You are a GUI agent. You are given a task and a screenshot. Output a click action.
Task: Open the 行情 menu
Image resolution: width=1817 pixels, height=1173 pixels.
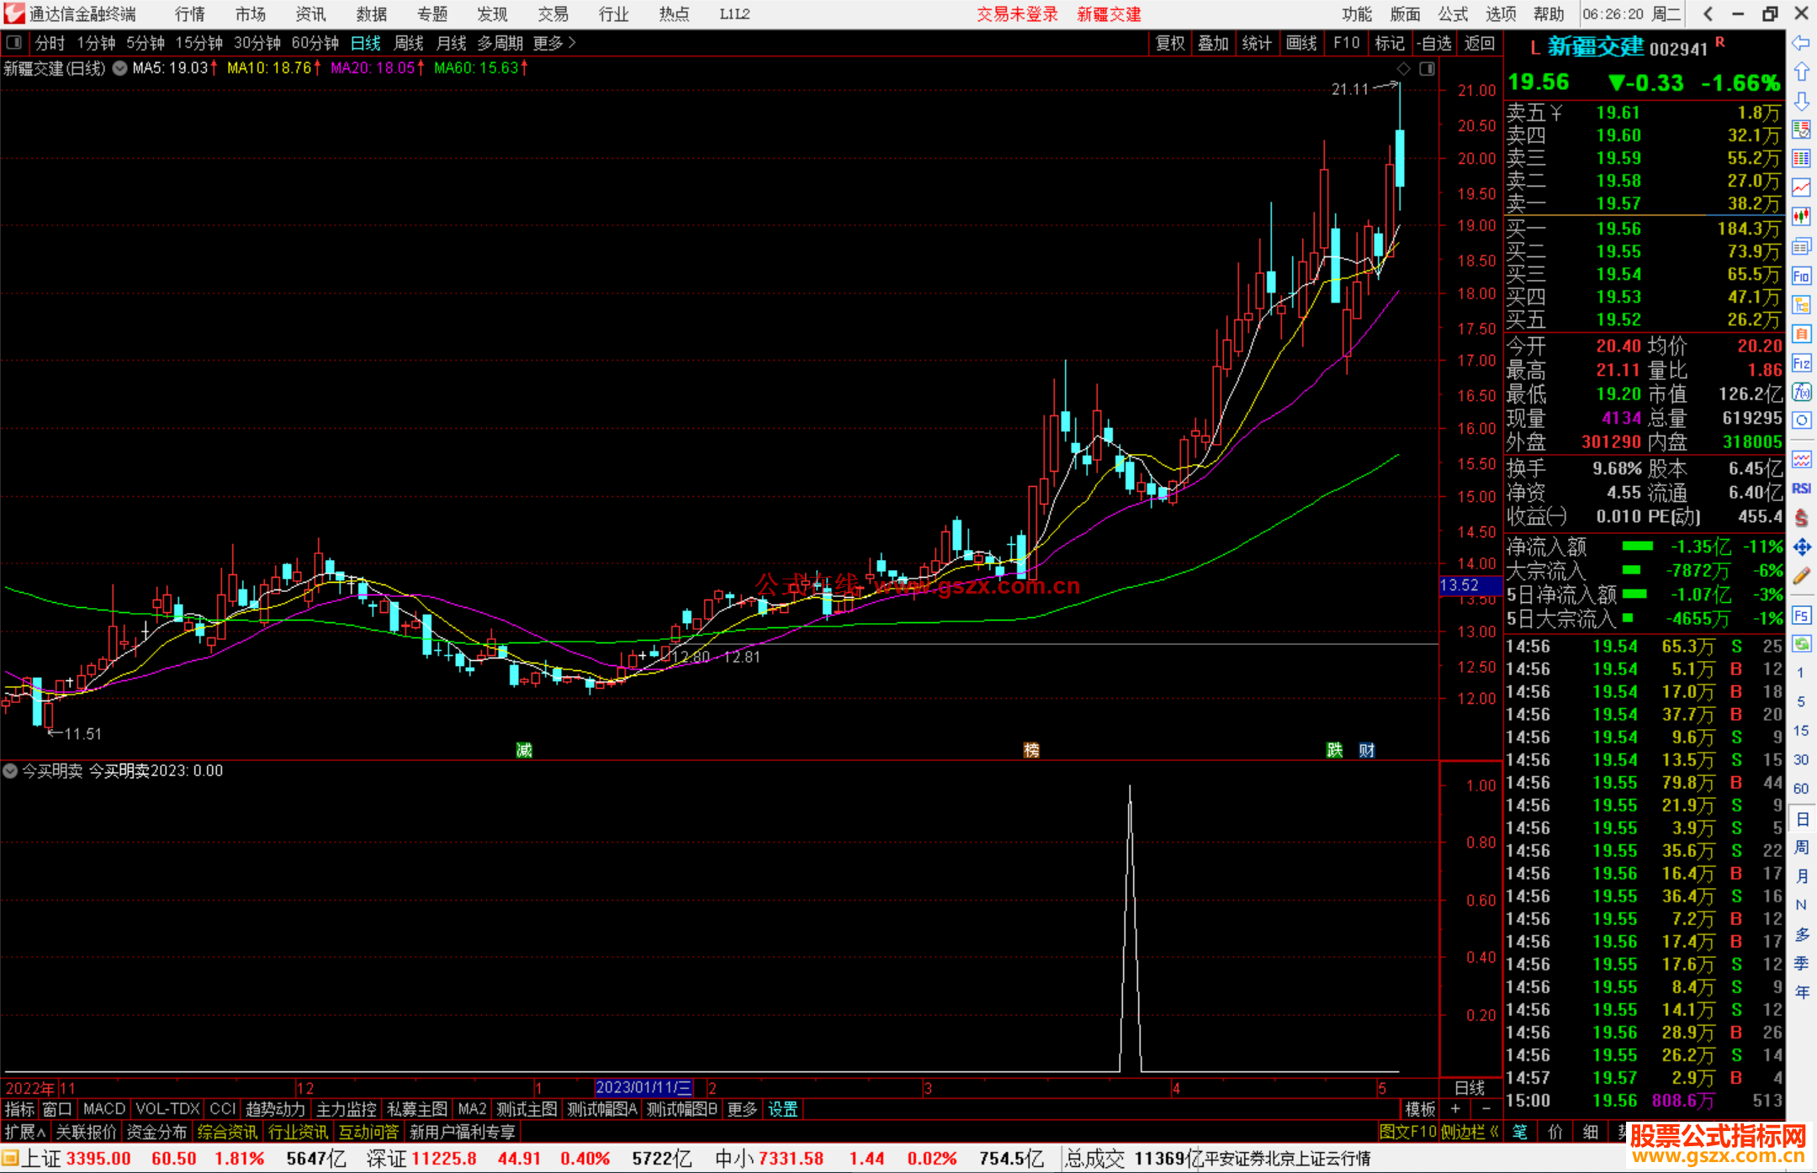pyautogui.click(x=190, y=14)
